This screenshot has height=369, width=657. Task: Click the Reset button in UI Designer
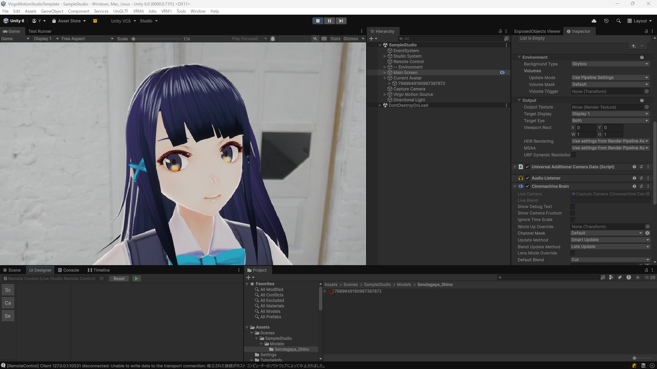point(119,278)
